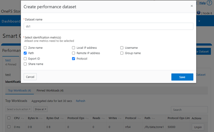Close the Create performance dataset dialog
The height and width of the screenshot is (132, 214).
[x=192, y=6]
